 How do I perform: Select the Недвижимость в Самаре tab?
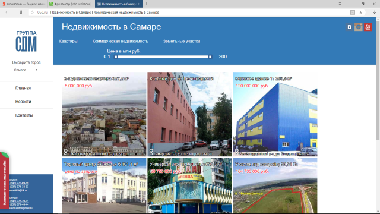click(x=118, y=4)
